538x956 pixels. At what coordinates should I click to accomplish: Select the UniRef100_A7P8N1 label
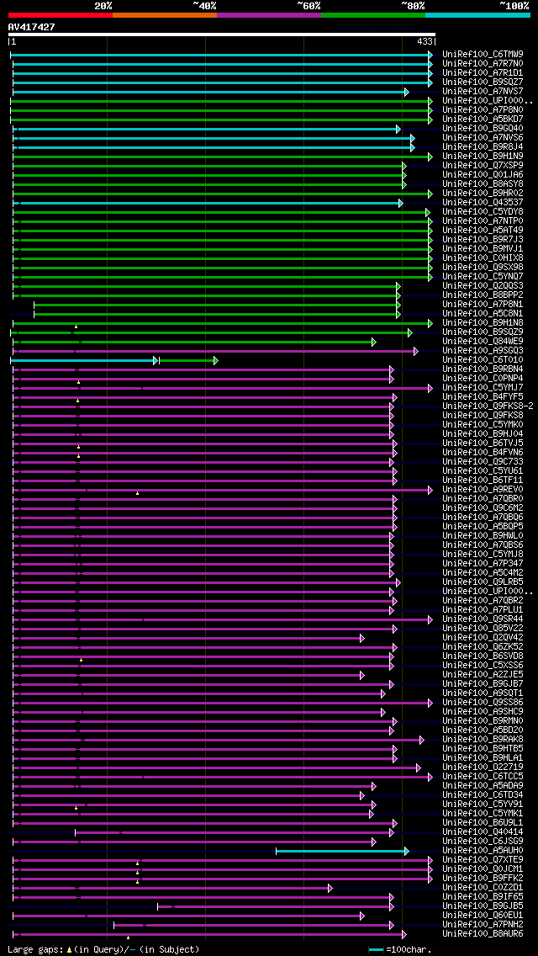[483, 305]
